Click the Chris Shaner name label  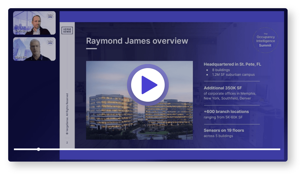(x=23, y=31)
